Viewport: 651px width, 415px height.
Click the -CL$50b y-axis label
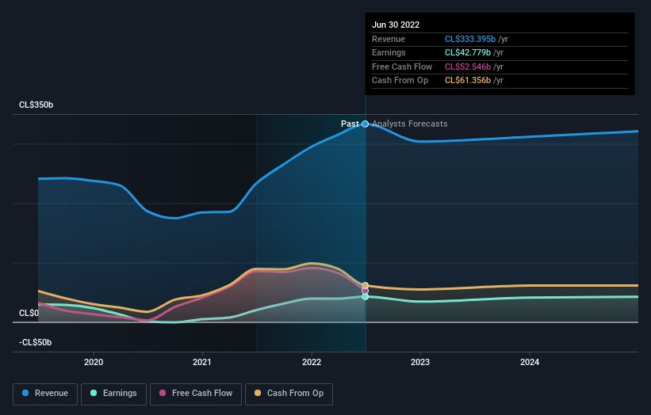(36, 342)
